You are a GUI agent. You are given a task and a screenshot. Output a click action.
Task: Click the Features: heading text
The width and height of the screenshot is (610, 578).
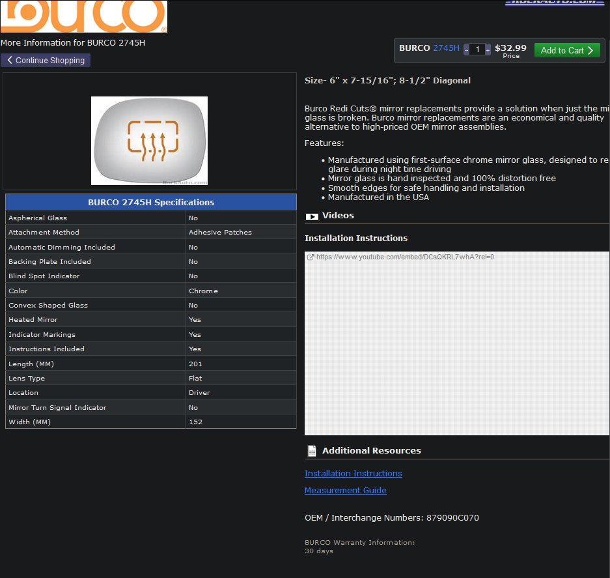(x=324, y=143)
